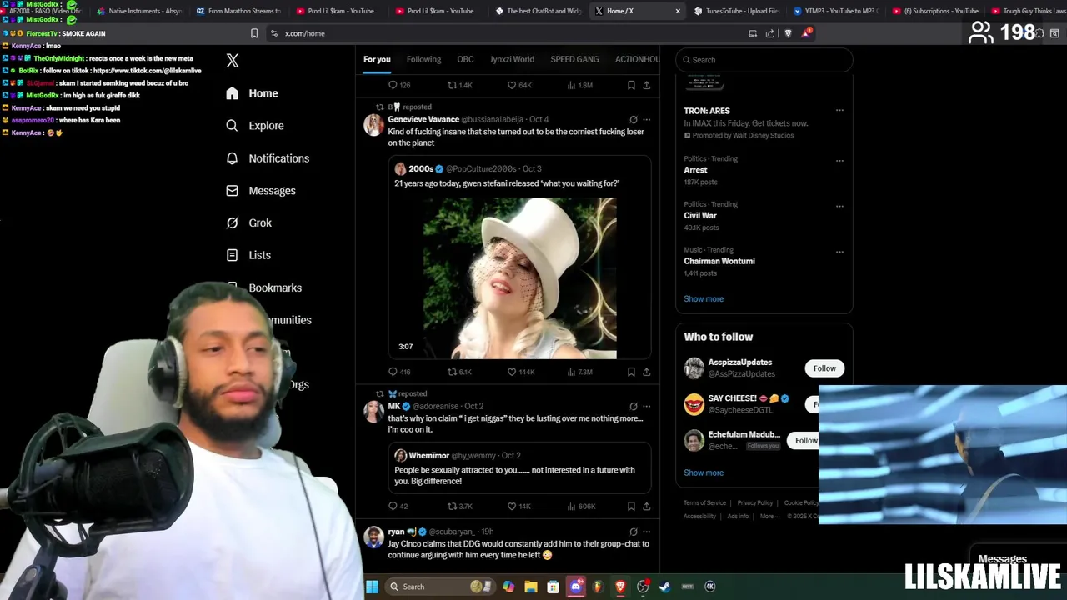Open more options on ryan's post

point(646,532)
